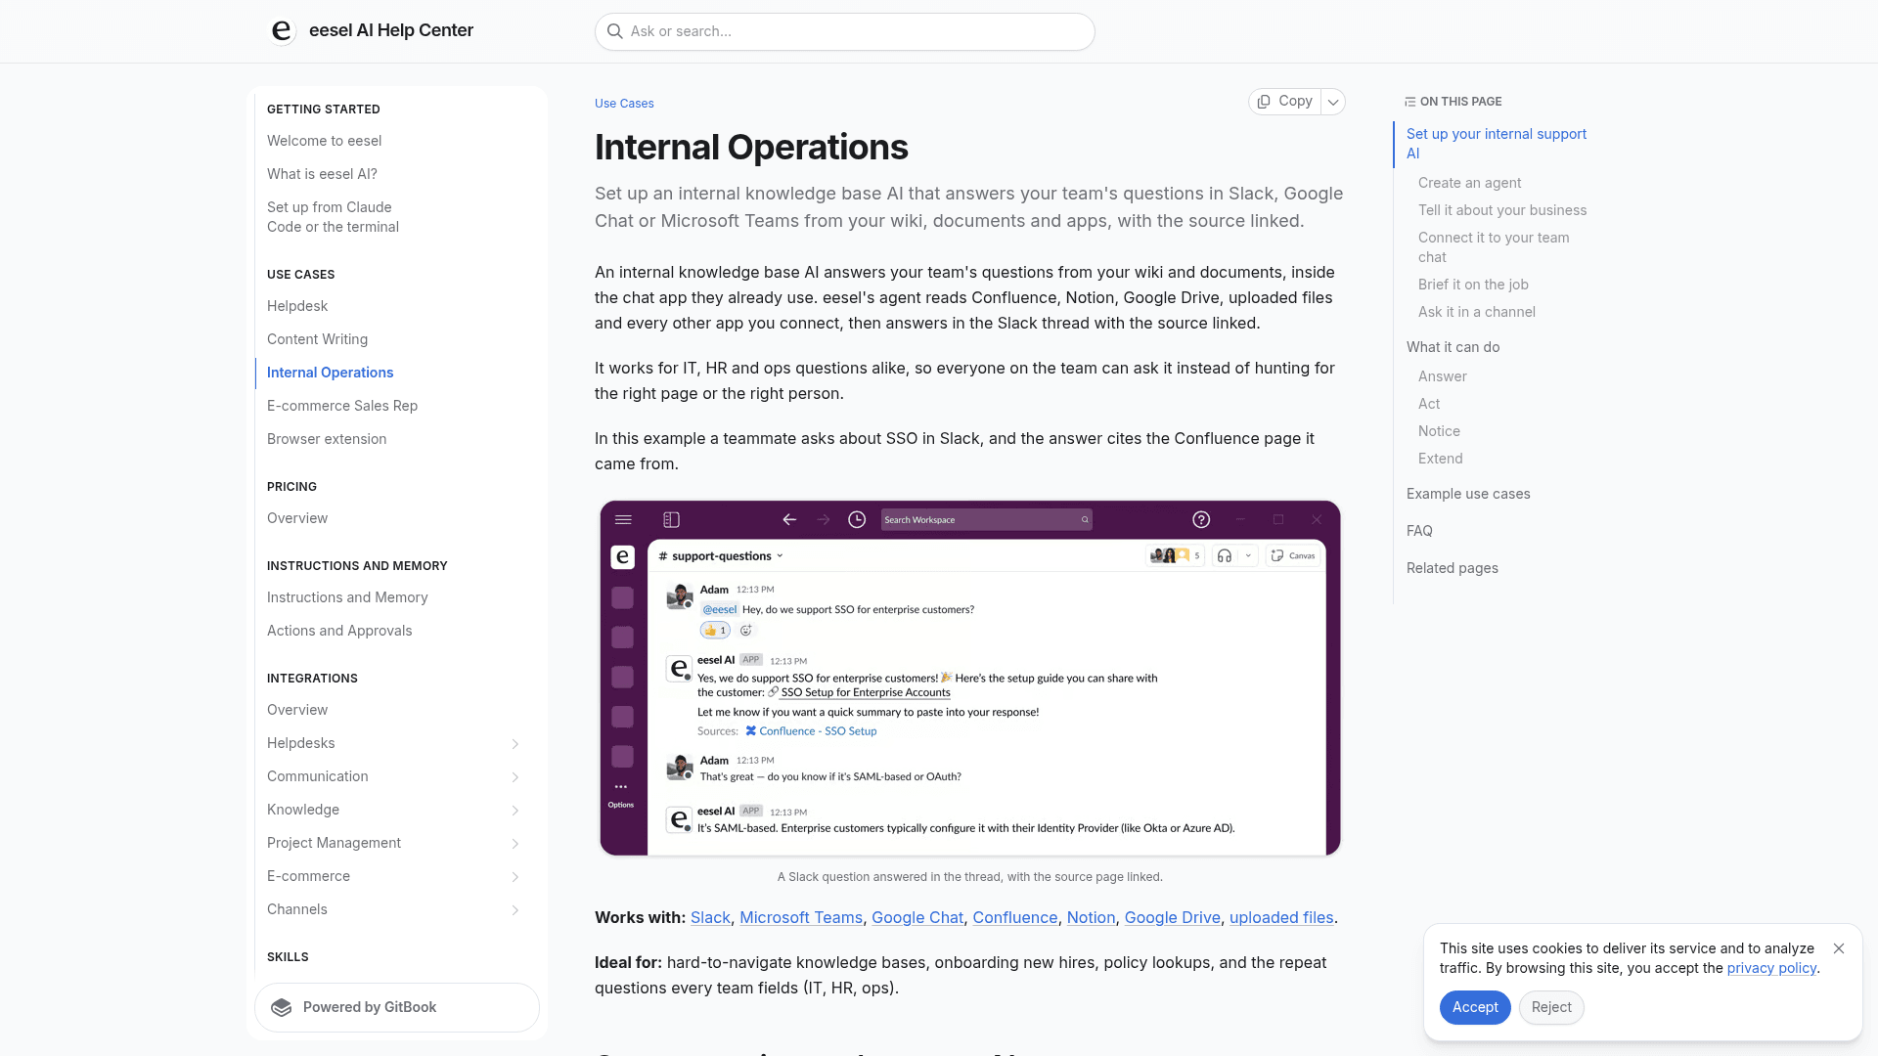This screenshot has height=1056, width=1878.
Task: Jump to Related pages section
Action: click(1453, 568)
